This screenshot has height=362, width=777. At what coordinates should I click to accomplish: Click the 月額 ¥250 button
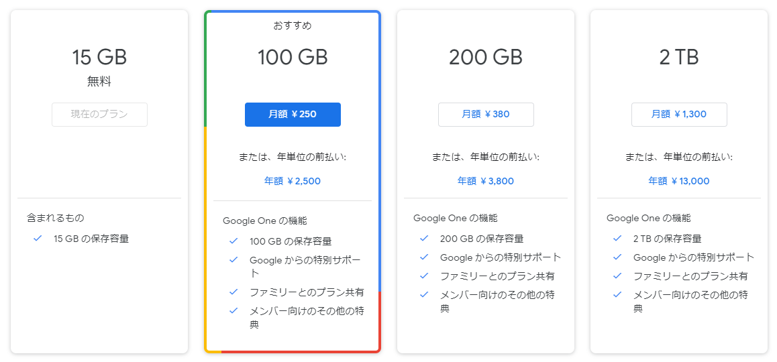click(x=293, y=115)
